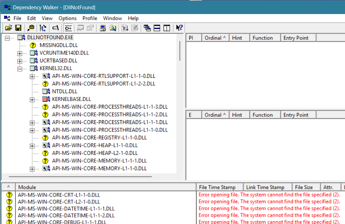Sort exports pane by E column header
Viewport: 345px width, 224px height.
(194, 115)
